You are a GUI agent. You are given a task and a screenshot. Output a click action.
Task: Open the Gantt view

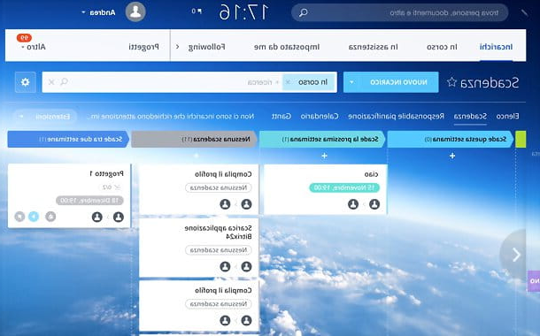[281, 116]
